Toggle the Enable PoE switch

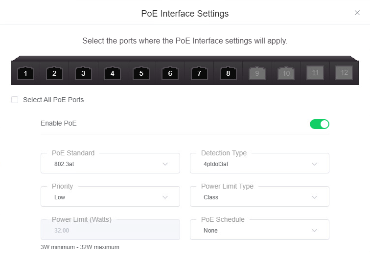point(319,124)
